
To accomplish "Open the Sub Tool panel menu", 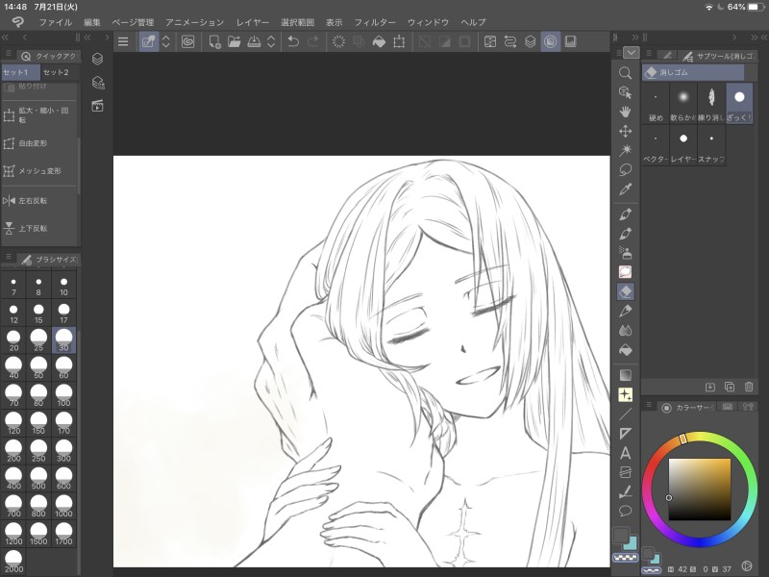I will (x=648, y=54).
